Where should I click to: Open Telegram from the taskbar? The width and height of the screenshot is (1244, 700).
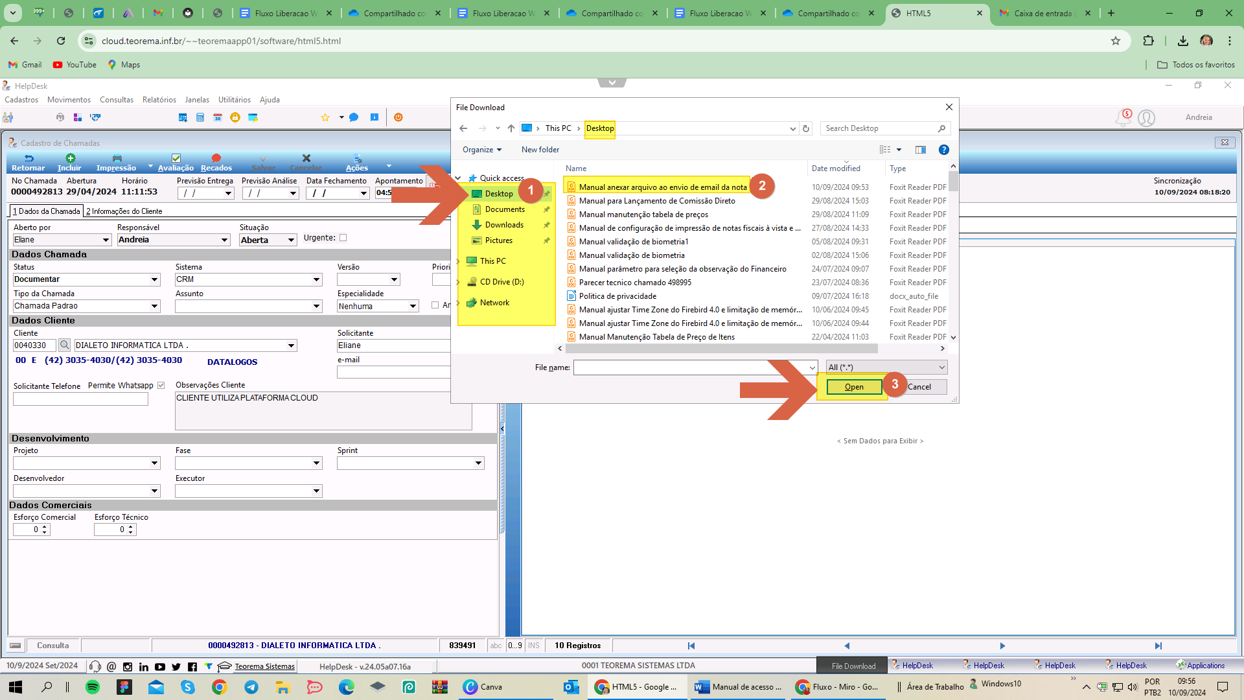[x=251, y=687]
